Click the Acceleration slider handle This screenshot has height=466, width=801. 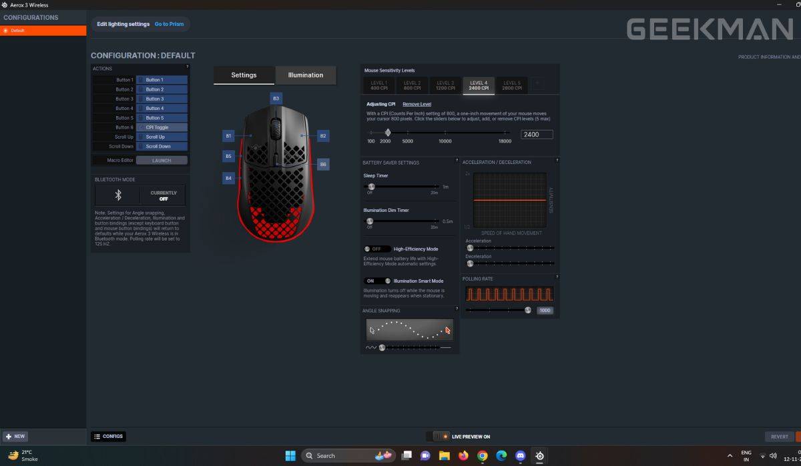pos(470,248)
